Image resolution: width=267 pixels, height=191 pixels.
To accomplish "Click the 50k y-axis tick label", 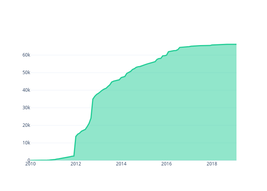I will coord(26,73).
